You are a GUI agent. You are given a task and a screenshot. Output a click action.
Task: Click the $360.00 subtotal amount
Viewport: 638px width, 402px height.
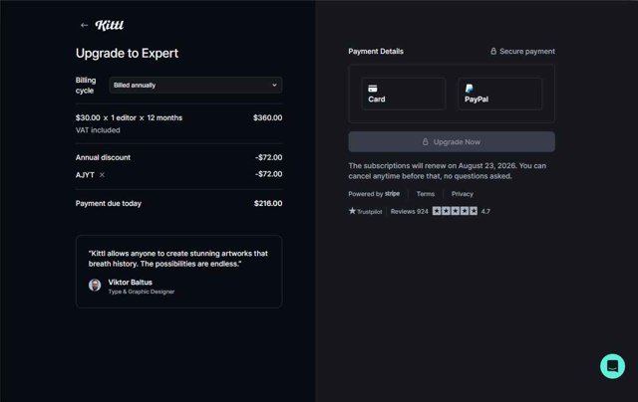(x=267, y=117)
